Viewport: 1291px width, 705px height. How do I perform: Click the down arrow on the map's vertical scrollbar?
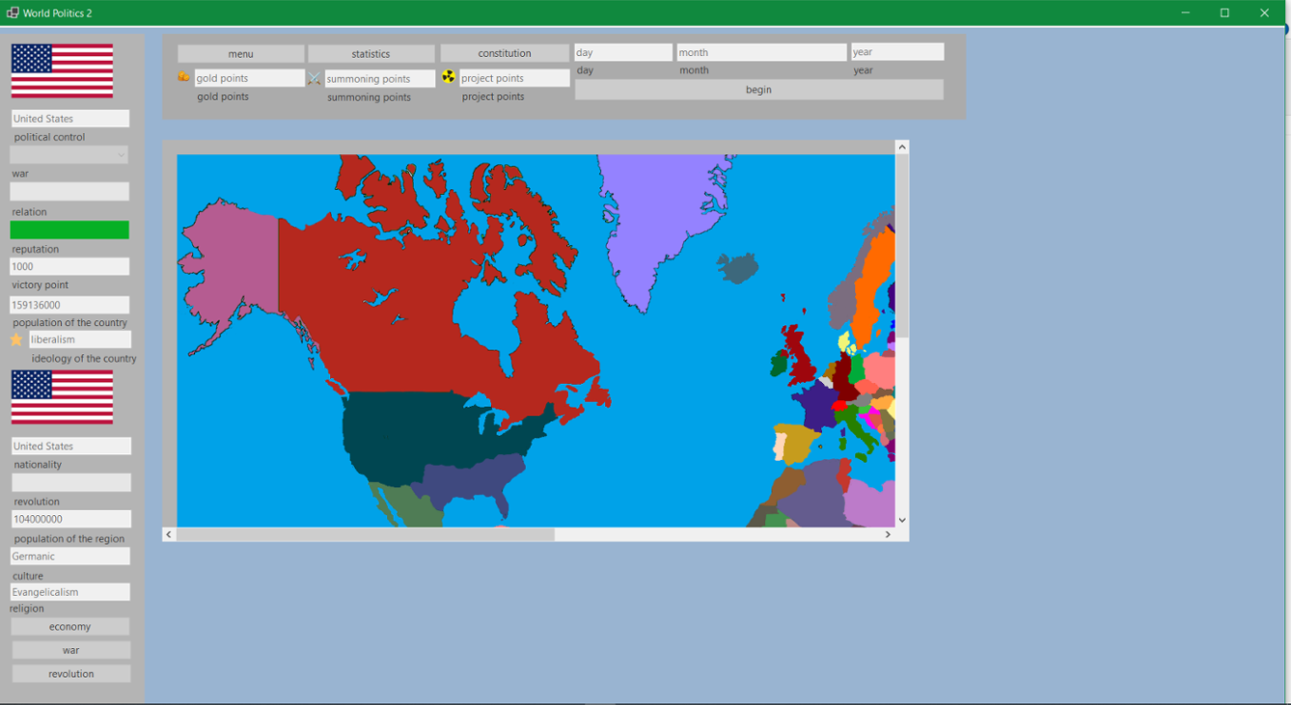coord(901,519)
